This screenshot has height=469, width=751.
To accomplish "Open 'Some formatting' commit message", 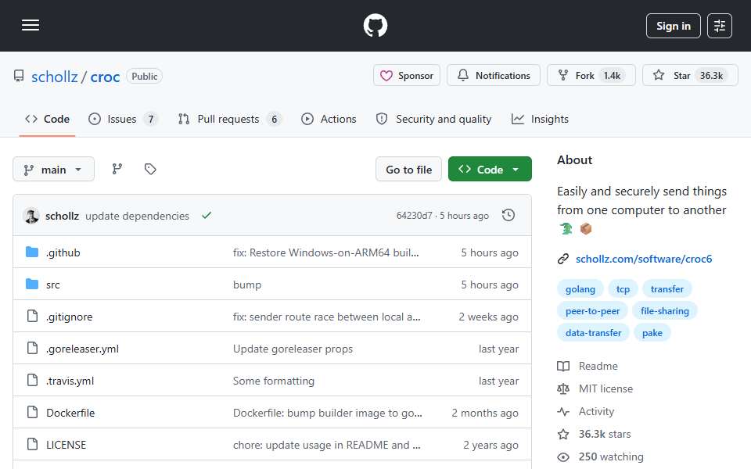I will click(x=274, y=381).
